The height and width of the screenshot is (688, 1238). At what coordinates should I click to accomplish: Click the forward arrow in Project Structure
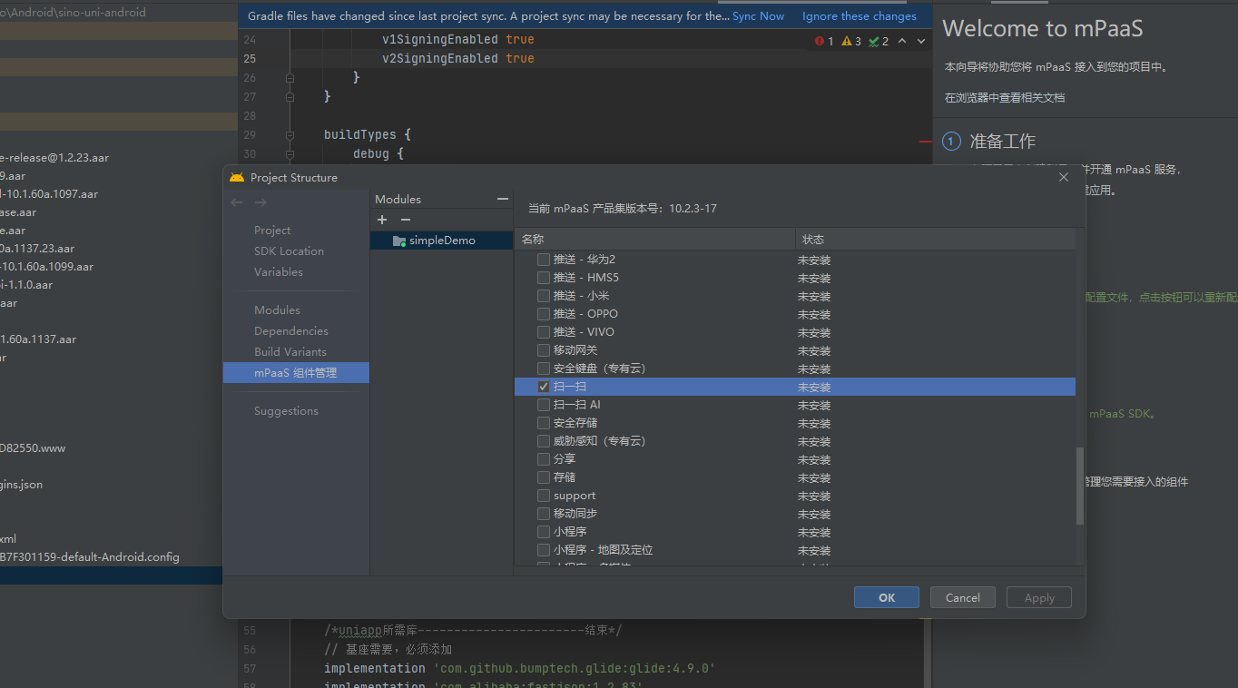coord(261,202)
